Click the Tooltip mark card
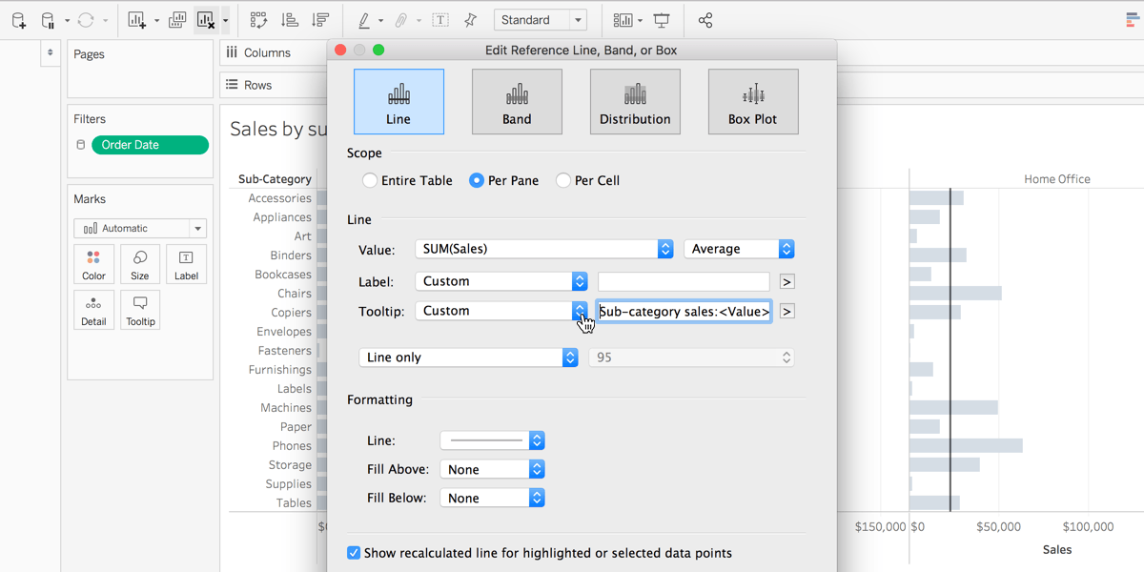The width and height of the screenshot is (1144, 572). click(x=140, y=311)
